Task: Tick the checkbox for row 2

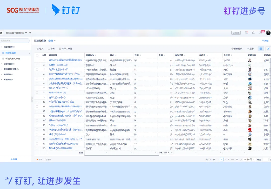Action: (37, 65)
